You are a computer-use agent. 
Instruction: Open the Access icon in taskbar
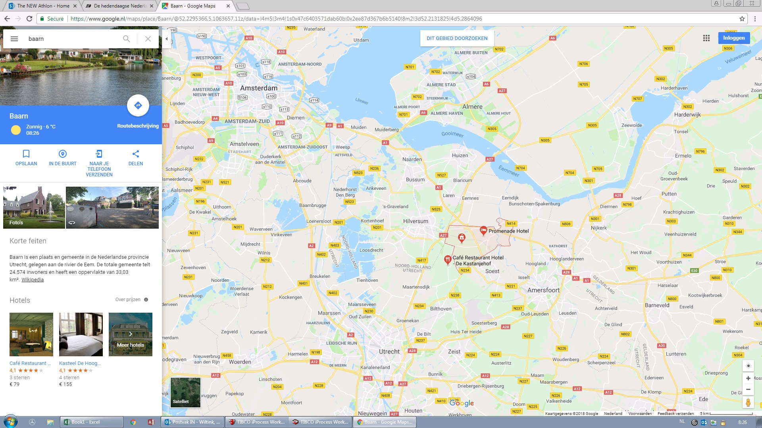(151, 422)
